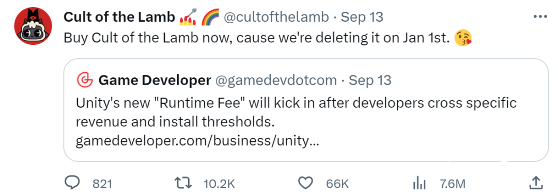
Task: Click the 821 replies count
Action: point(102,184)
